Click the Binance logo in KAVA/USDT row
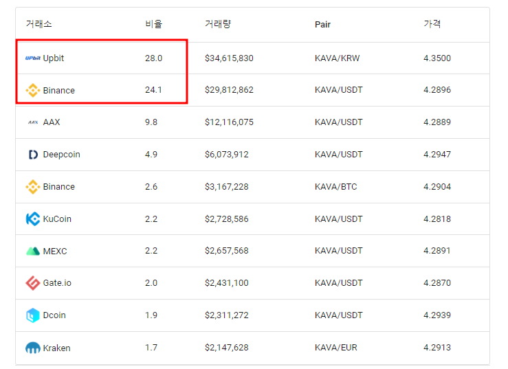The height and width of the screenshot is (369, 508). click(x=33, y=90)
